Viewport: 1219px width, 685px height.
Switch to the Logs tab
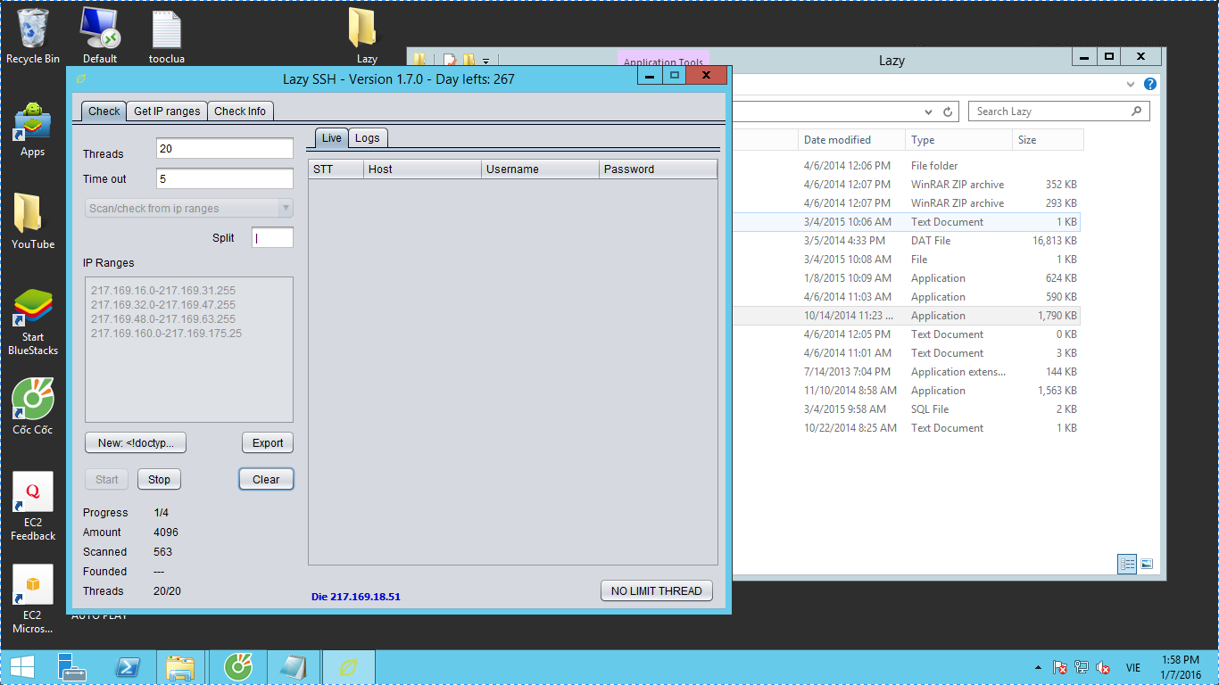point(367,138)
